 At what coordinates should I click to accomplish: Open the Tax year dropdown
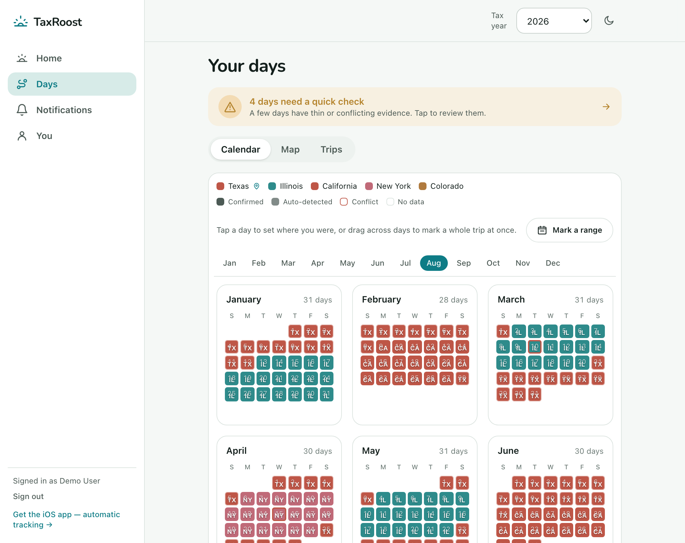[554, 21]
